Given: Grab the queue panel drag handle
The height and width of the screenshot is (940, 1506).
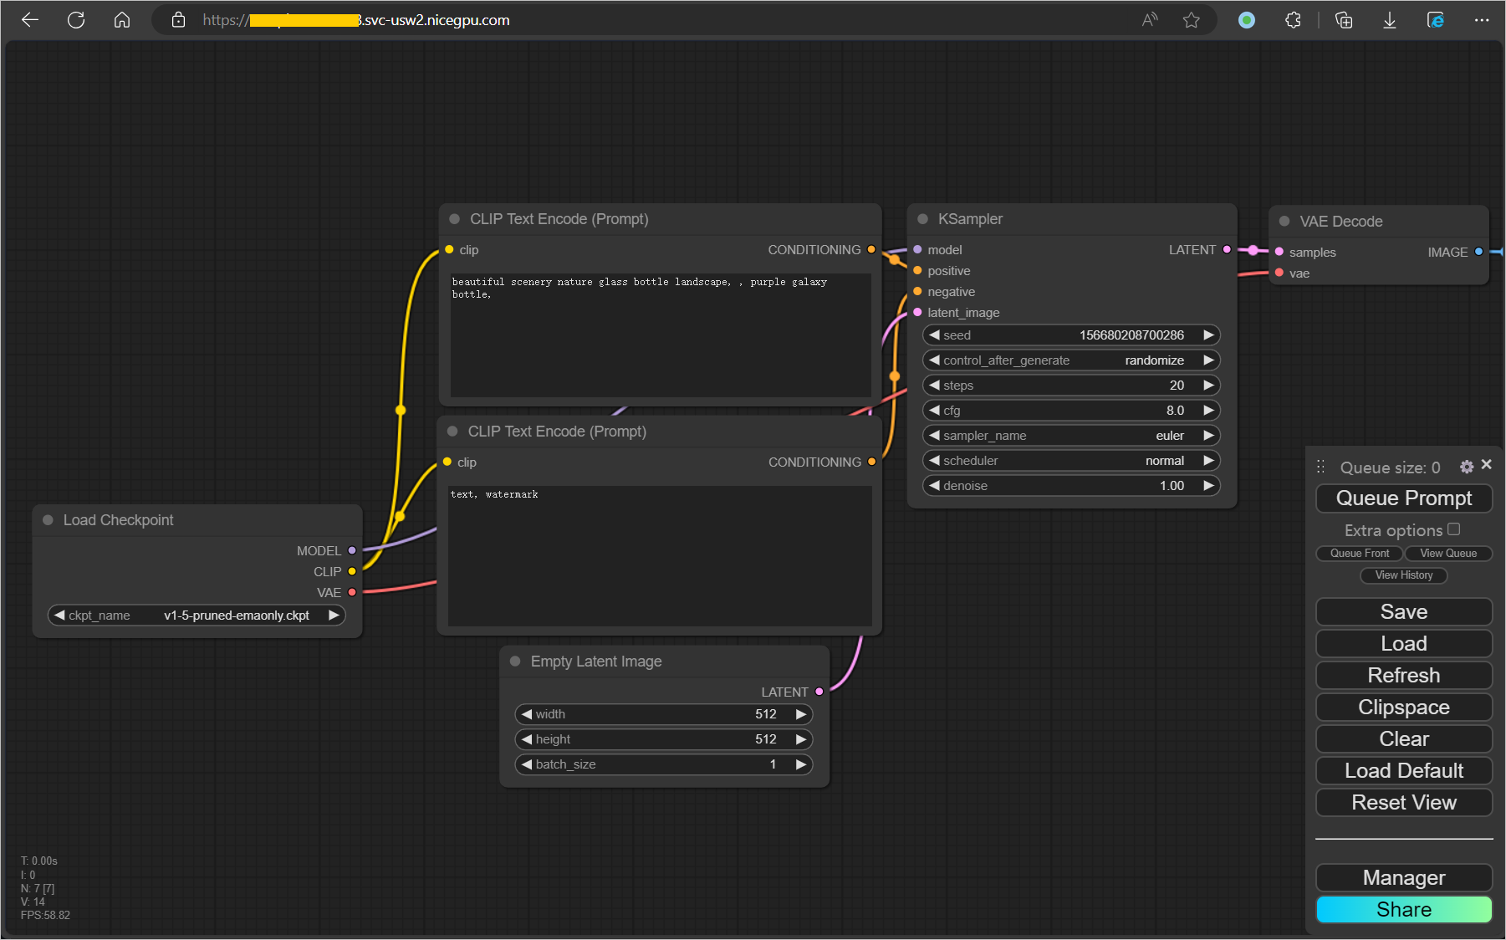Looking at the screenshot, I should click(1321, 467).
